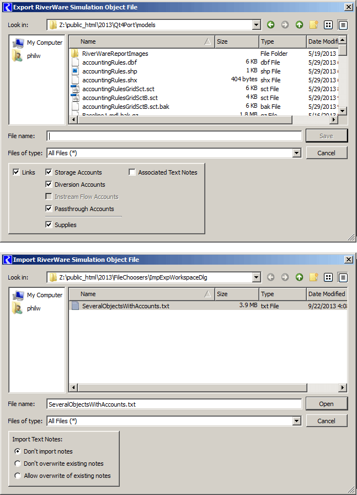Viewport: 357px width, 495px height.
Task: Click the forward arrow in Import dialog
Action: pos(285,277)
